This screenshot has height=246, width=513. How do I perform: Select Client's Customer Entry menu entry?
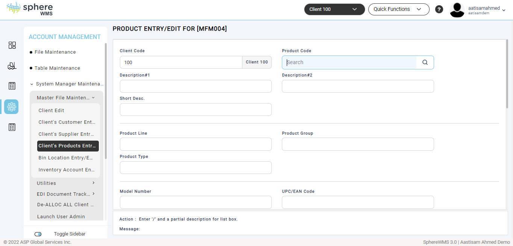pos(67,122)
